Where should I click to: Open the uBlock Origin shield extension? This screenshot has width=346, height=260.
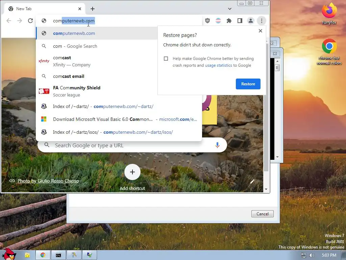tap(207, 21)
